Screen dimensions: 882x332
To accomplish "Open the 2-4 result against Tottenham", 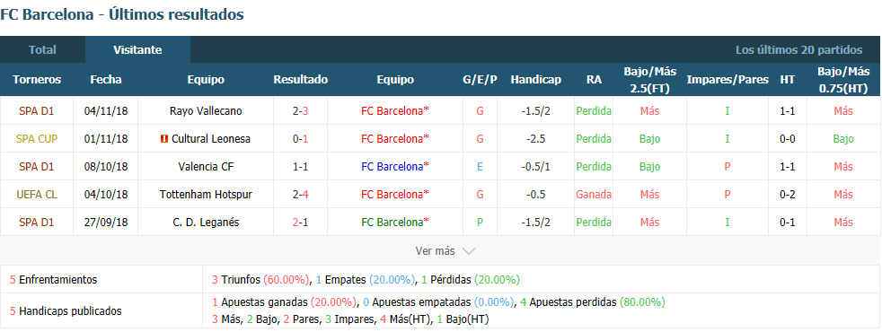I will 300,195.
